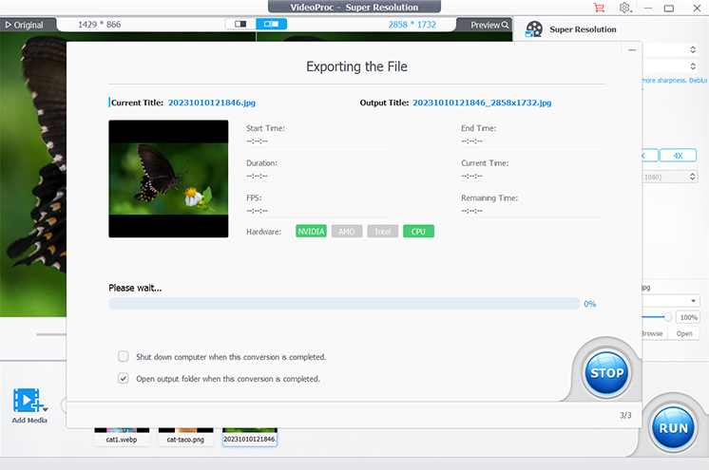The height and width of the screenshot is (470, 709).
Task: Click the Super Resolution film reel icon
Action: tap(534, 29)
